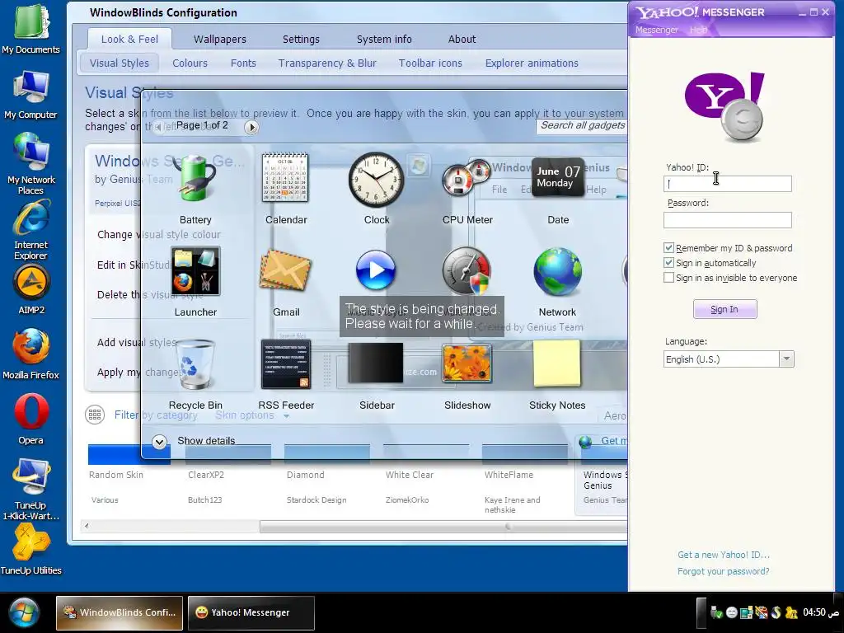Image resolution: width=844 pixels, height=633 pixels.
Task: Open the Wallpapers tab
Action: click(x=219, y=39)
